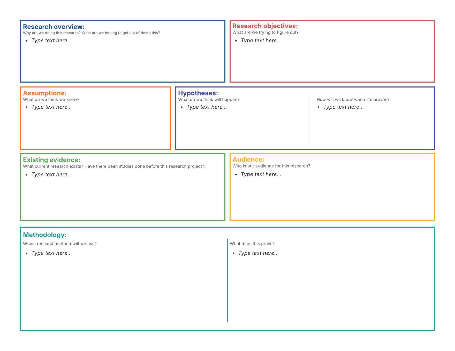Select 'What does this prove?' text
The width and height of the screenshot is (455, 351).
252,244
